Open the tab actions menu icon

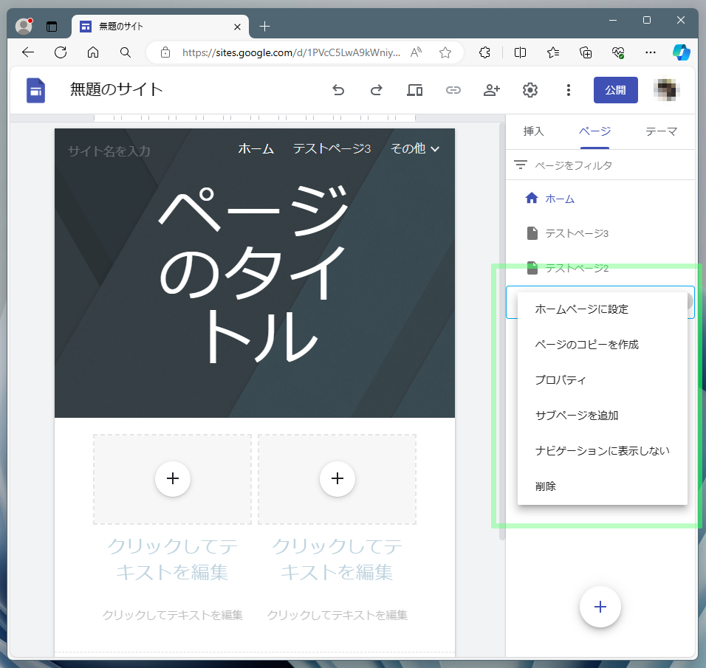click(x=52, y=27)
